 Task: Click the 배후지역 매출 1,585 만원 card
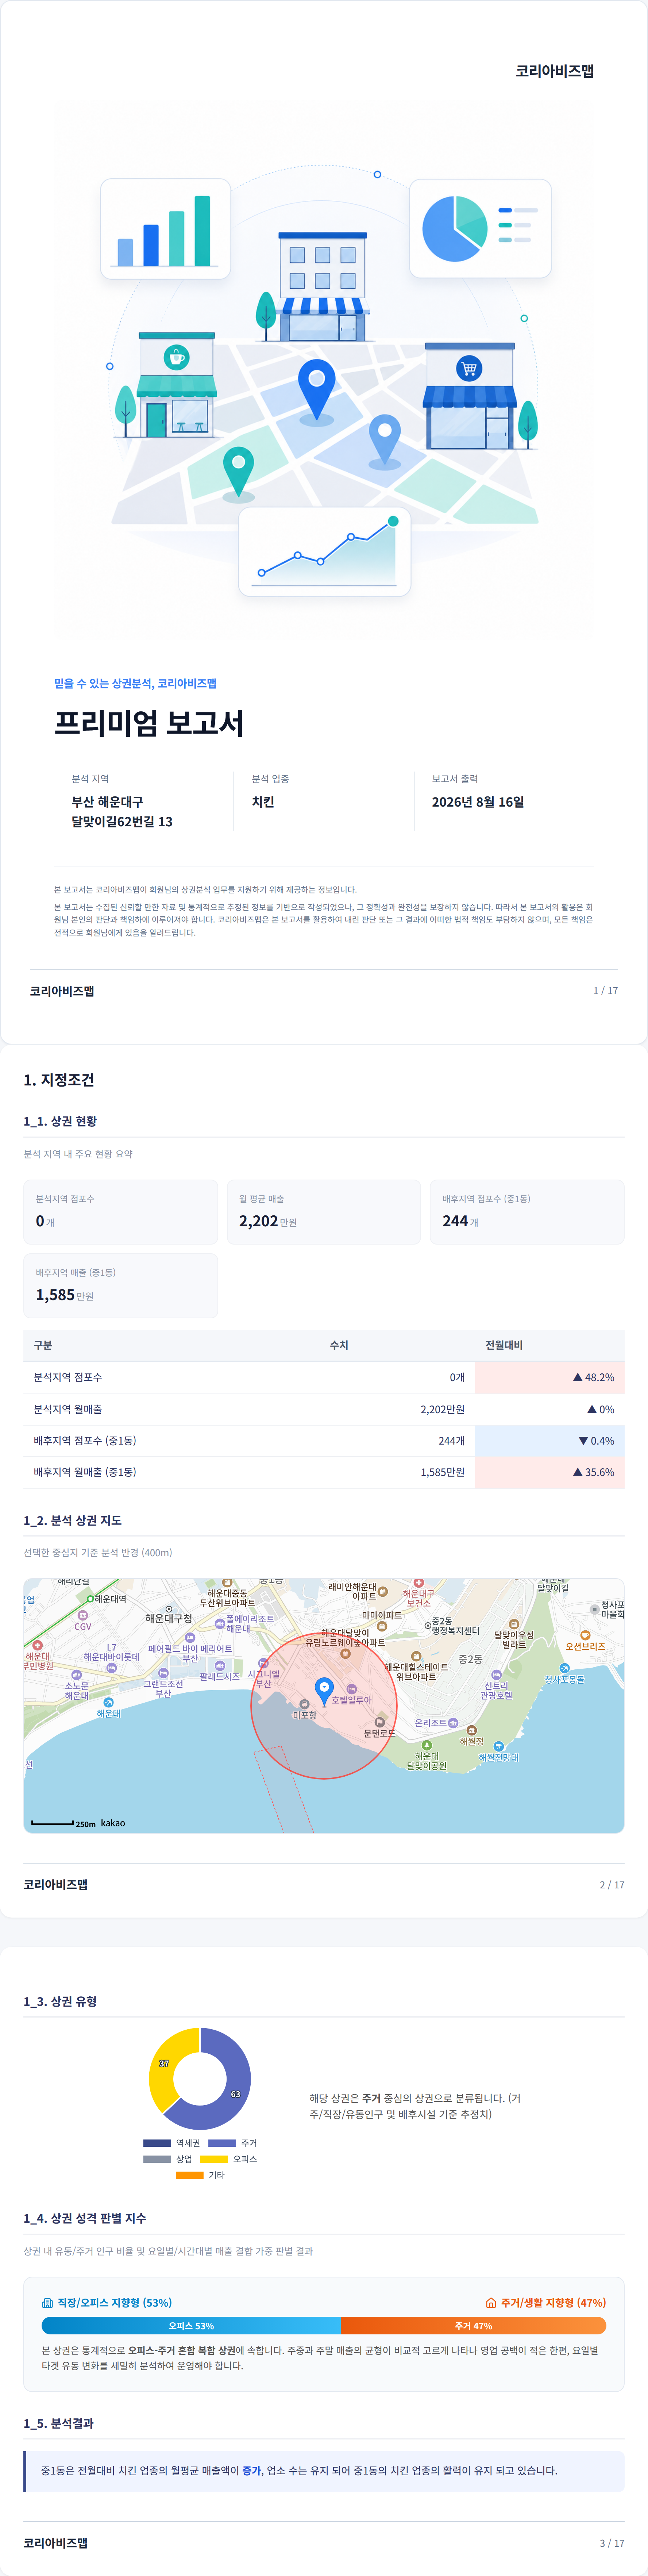(121, 1286)
